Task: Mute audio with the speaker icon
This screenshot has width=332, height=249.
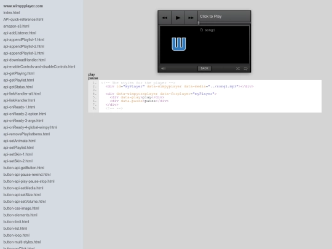Action: click(164, 68)
